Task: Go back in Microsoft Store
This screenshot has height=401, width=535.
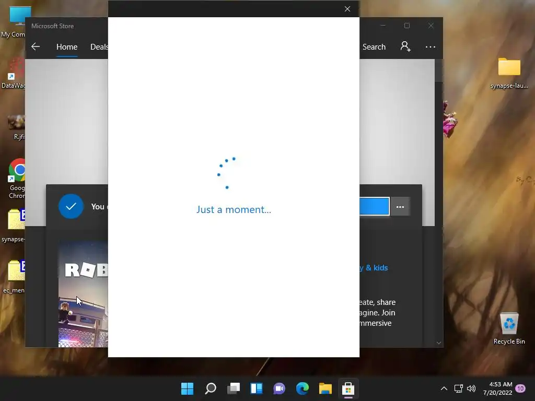Action: coord(36,46)
